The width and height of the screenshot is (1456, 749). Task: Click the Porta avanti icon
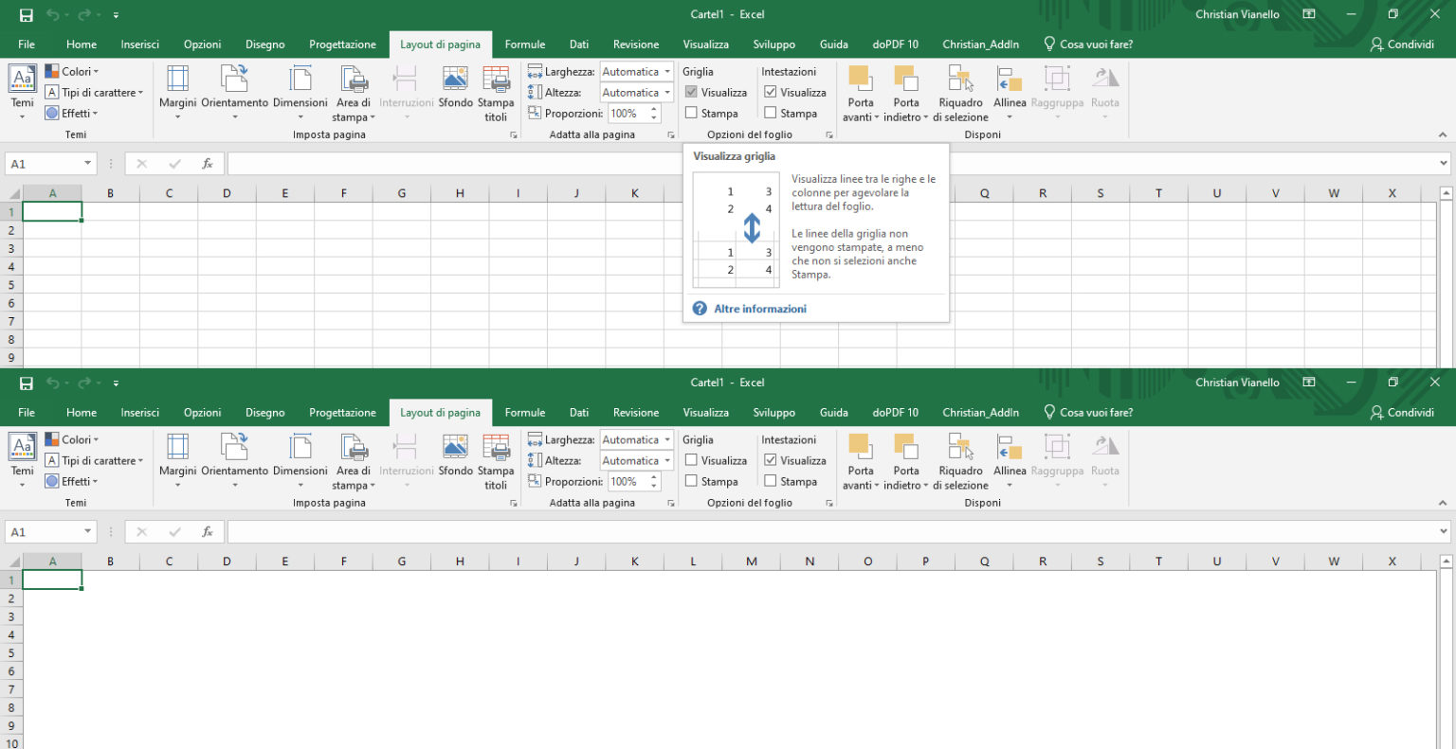click(860, 92)
